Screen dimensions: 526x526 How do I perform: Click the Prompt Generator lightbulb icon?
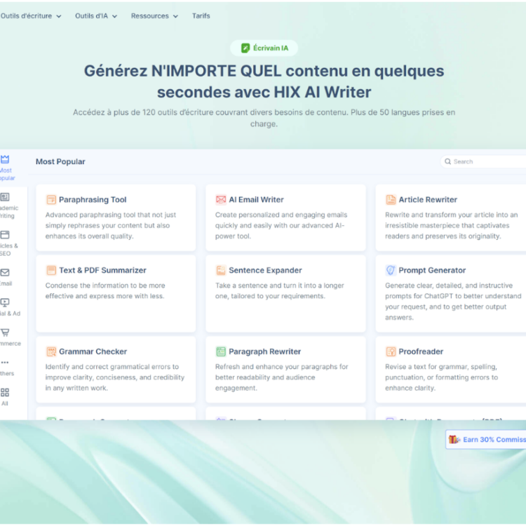[x=391, y=270]
